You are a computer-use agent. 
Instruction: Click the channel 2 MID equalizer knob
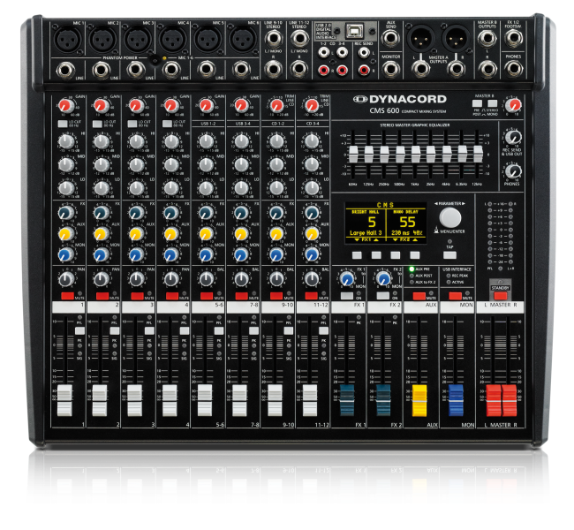[x=102, y=165]
